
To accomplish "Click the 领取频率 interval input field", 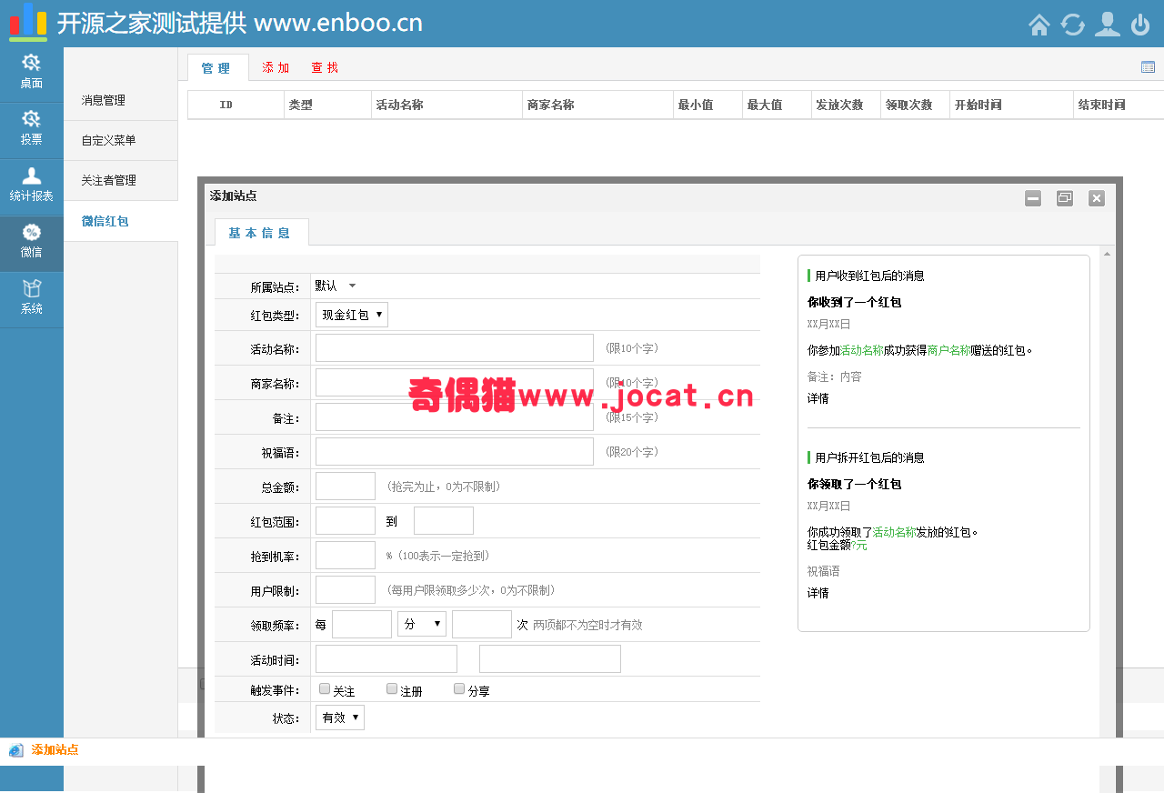I will [x=362, y=624].
